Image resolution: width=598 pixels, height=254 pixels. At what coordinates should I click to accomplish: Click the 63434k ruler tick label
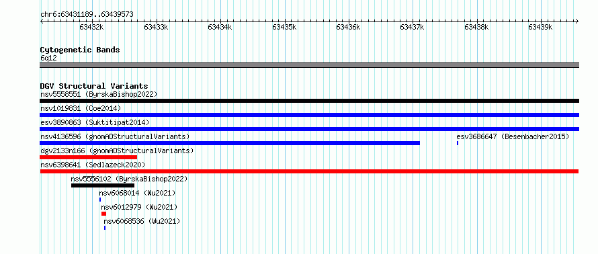point(220,27)
